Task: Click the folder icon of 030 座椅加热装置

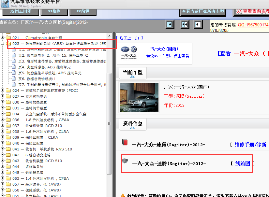Action: click(8, 102)
